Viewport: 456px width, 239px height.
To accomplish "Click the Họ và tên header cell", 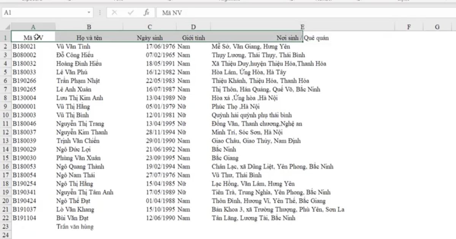I will pos(89,38).
